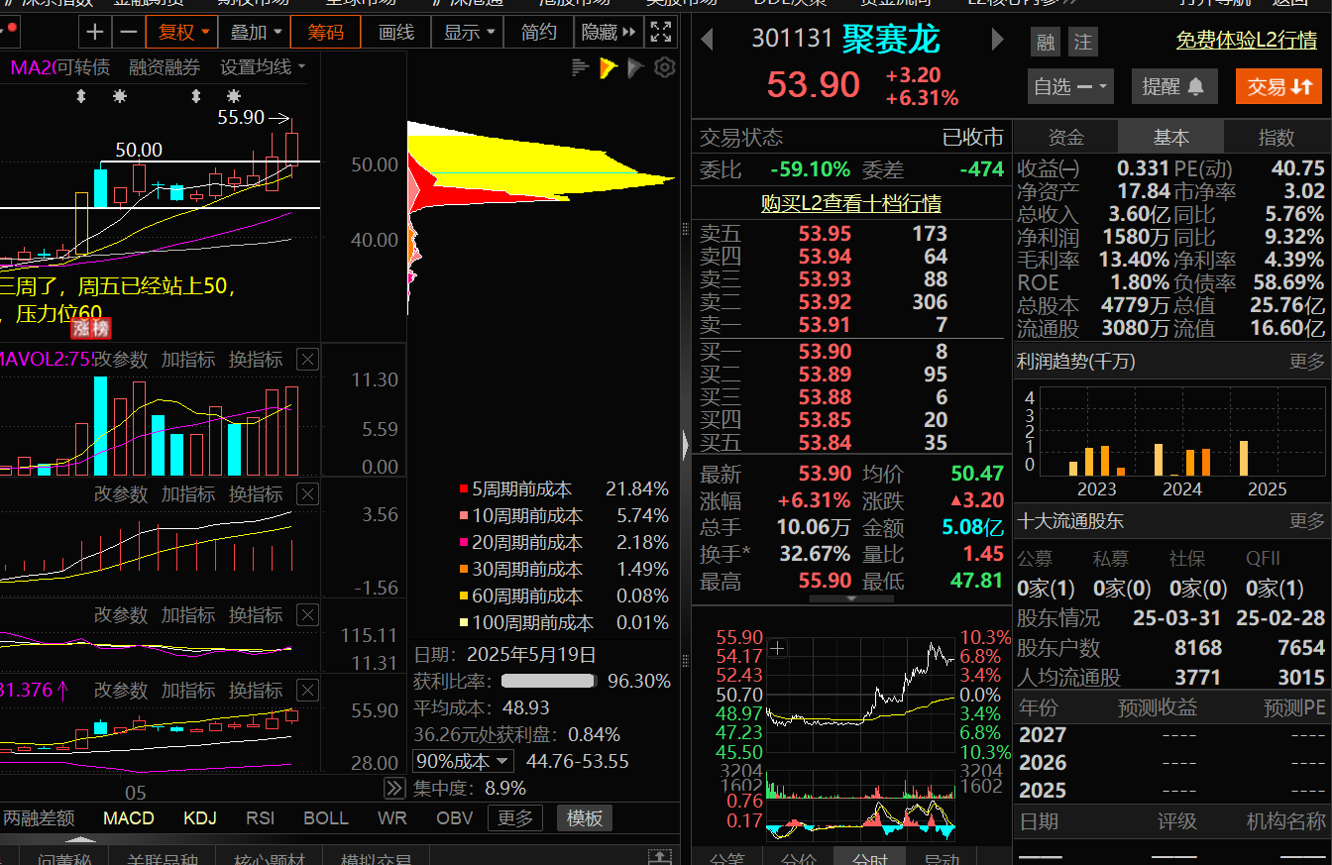Select the BOLL indicator tab

[x=326, y=818]
